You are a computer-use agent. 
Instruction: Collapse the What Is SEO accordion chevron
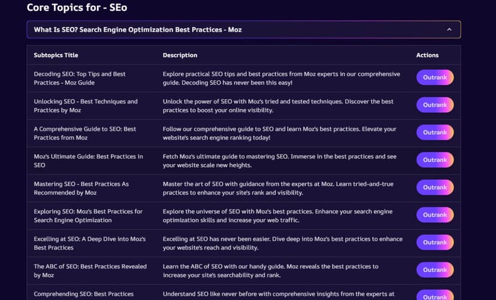tap(449, 29)
